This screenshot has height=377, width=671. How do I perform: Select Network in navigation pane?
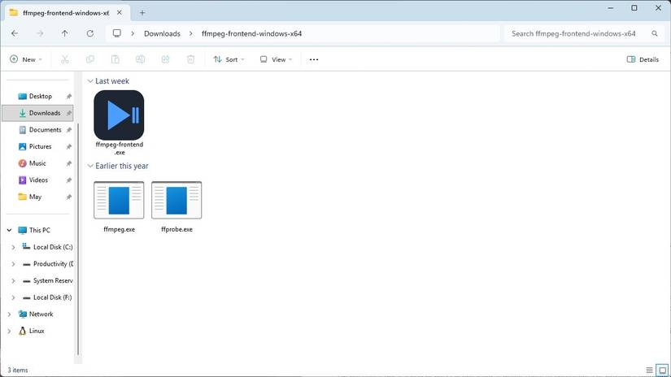41,314
